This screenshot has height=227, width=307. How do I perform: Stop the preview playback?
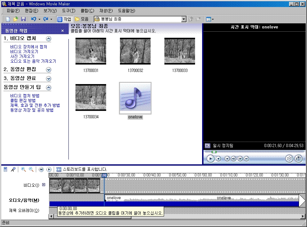click(x=218, y=159)
